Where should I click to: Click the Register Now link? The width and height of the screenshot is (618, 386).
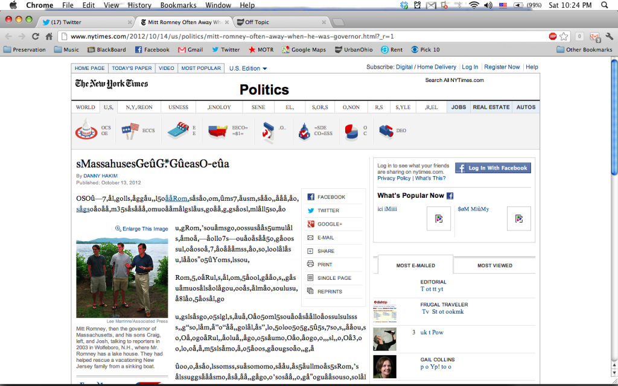[502, 67]
